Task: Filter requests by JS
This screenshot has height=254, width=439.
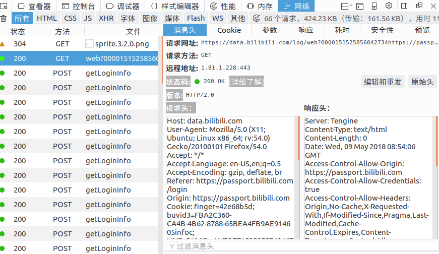Action: 88,19
